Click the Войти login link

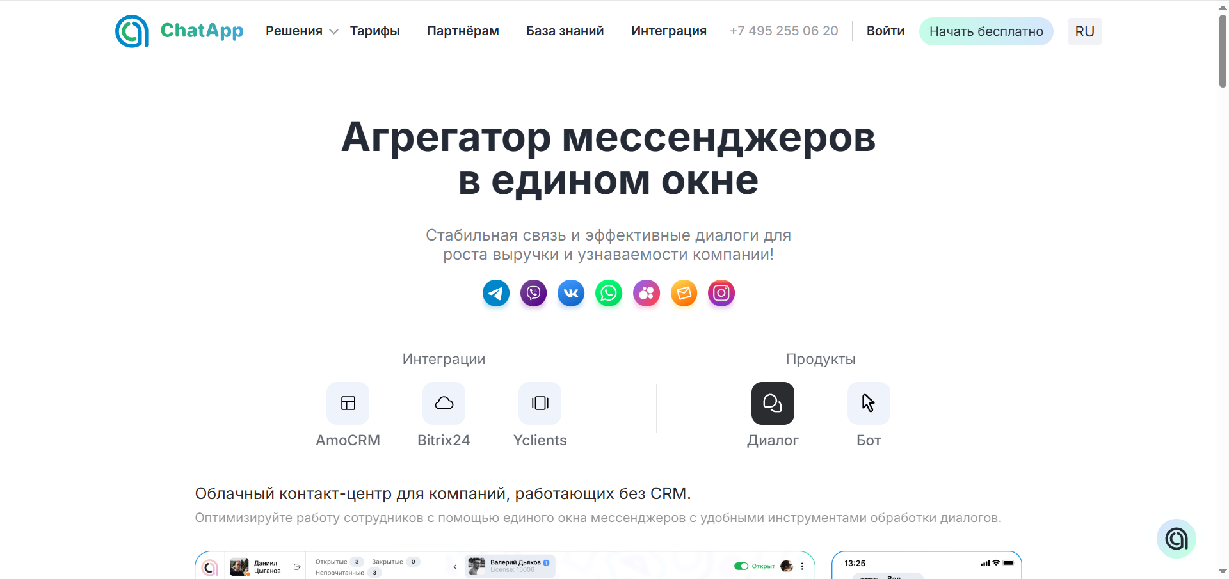coord(885,31)
